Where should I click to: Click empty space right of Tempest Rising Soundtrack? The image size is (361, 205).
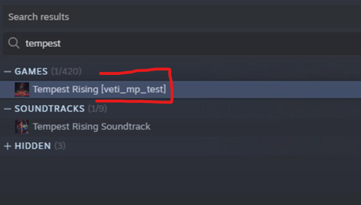point(247,127)
